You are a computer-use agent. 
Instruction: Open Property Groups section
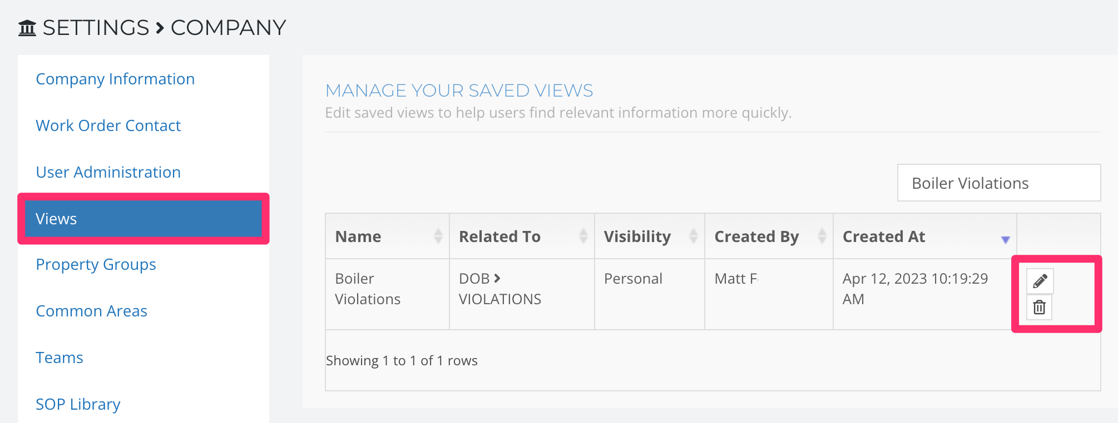96,264
